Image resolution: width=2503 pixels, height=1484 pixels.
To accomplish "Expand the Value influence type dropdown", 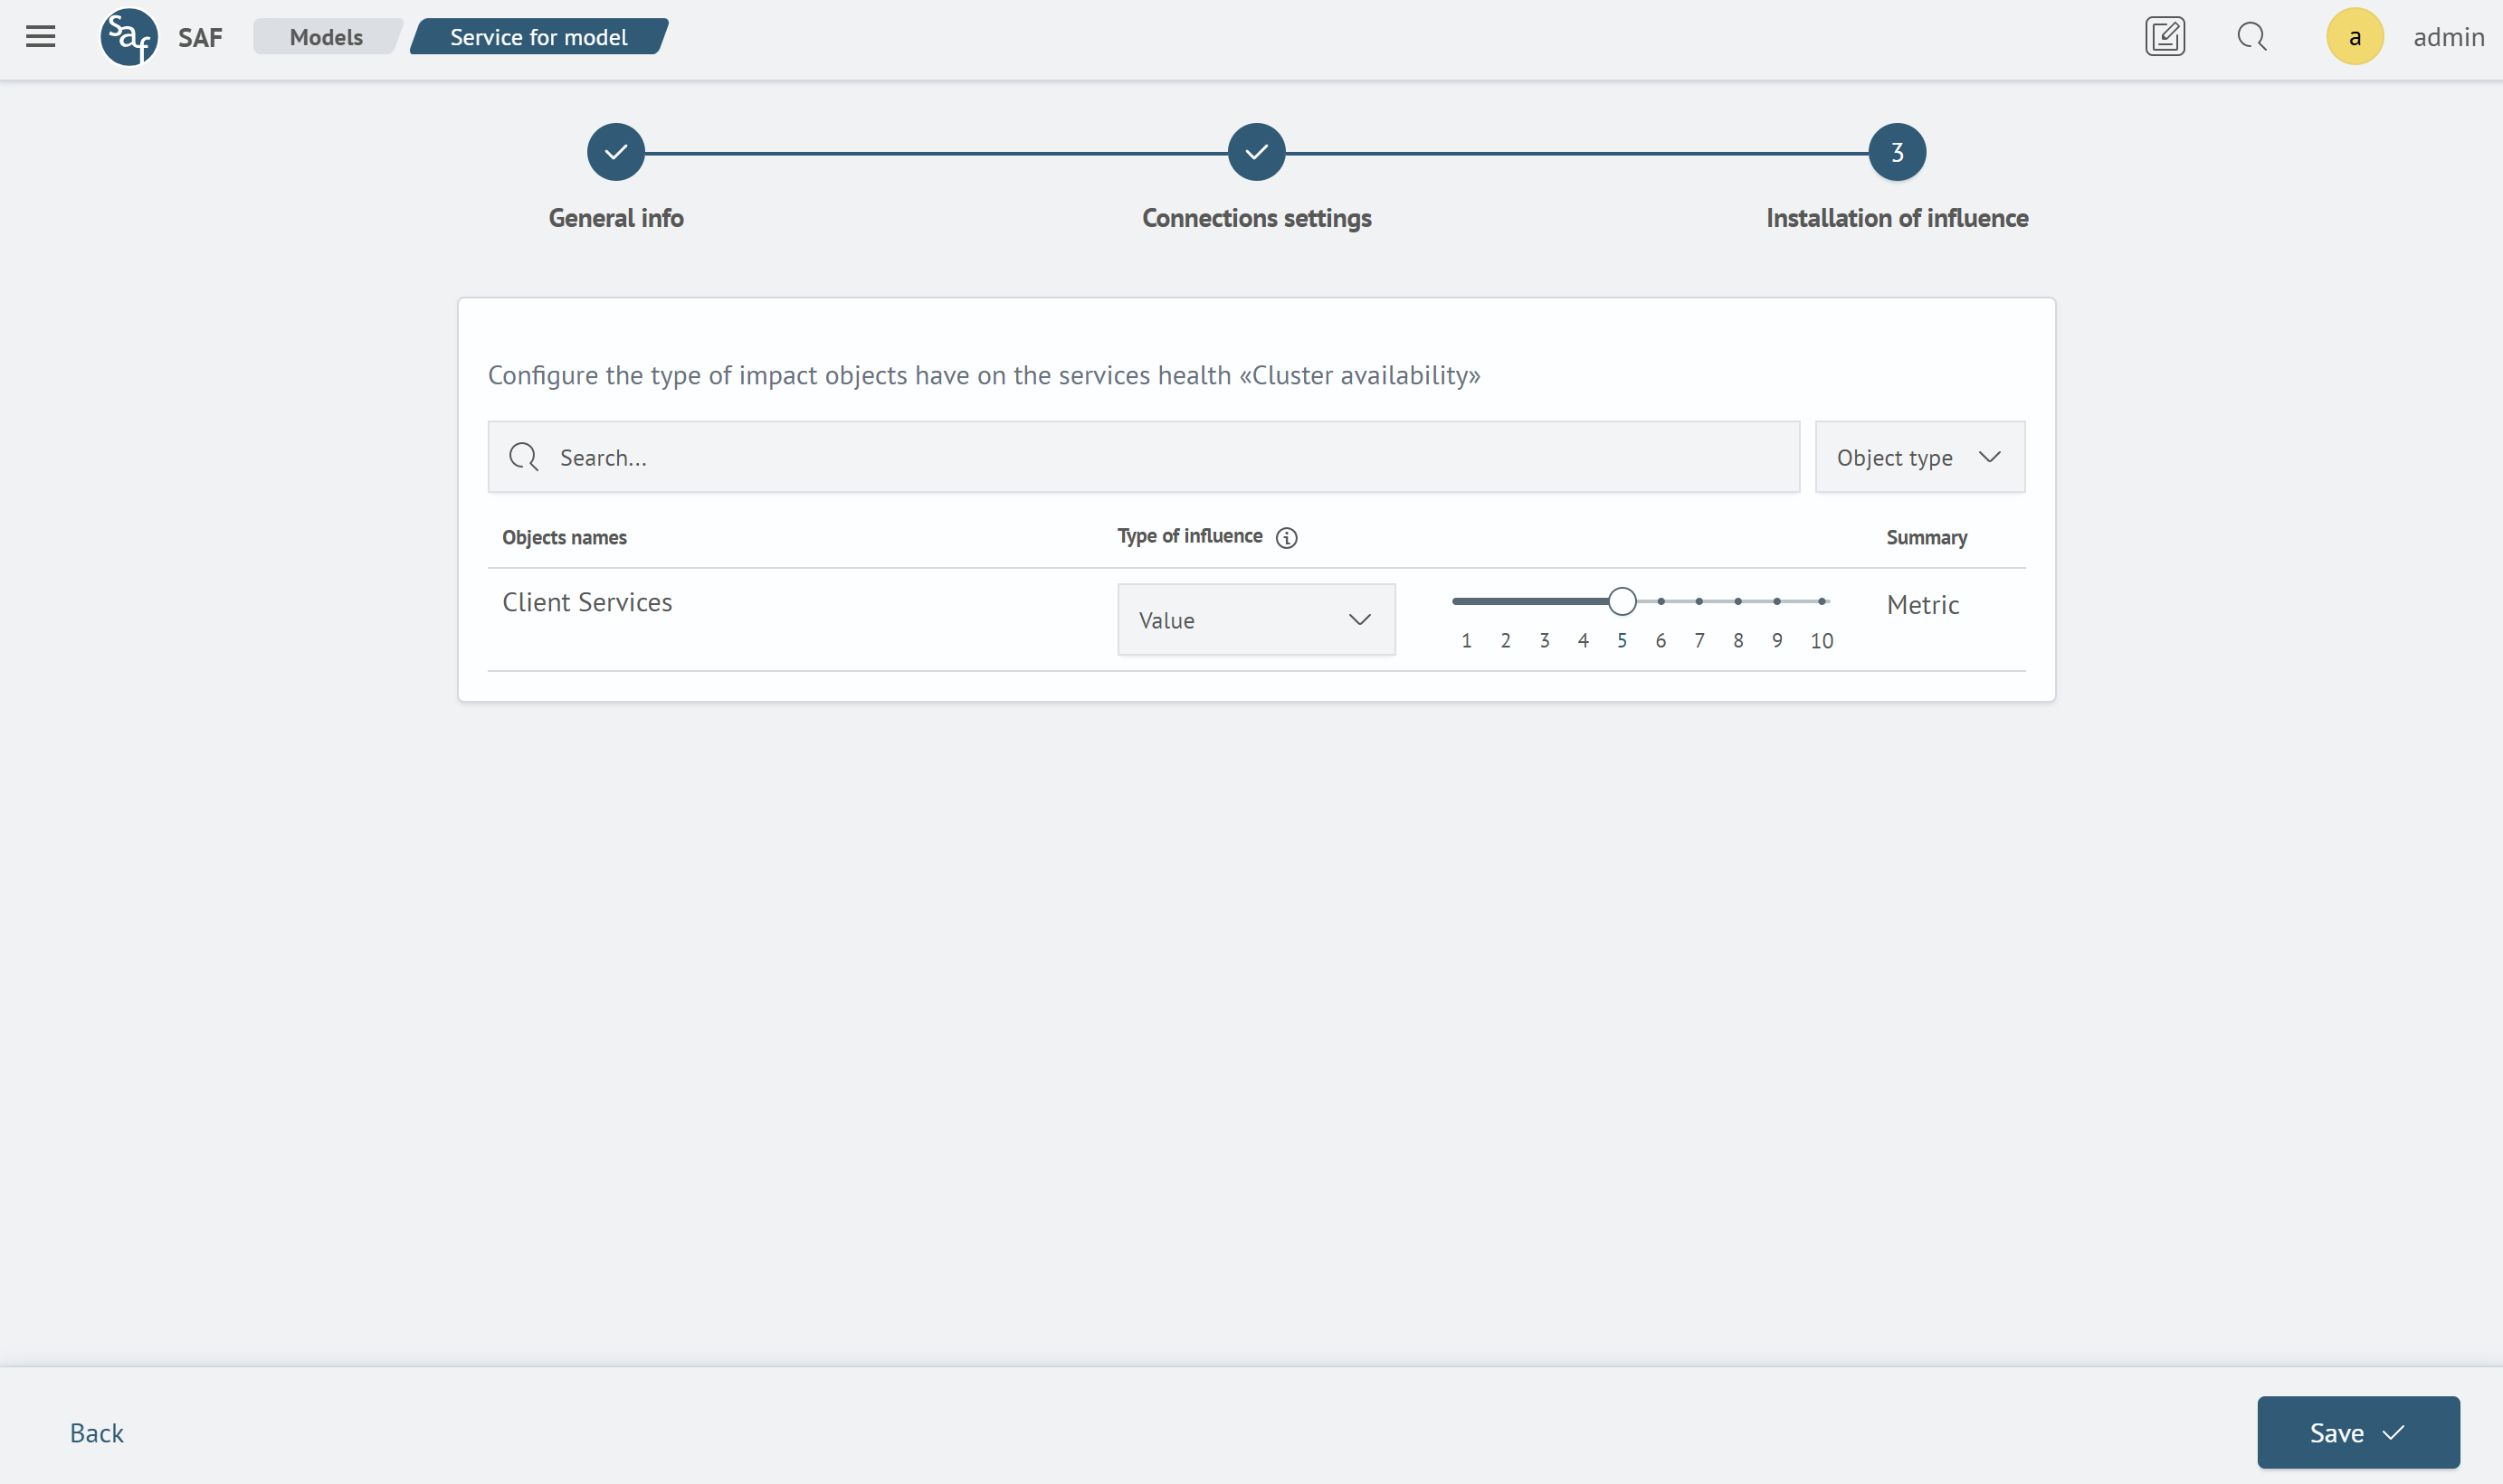I will pyautogui.click(x=1255, y=620).
